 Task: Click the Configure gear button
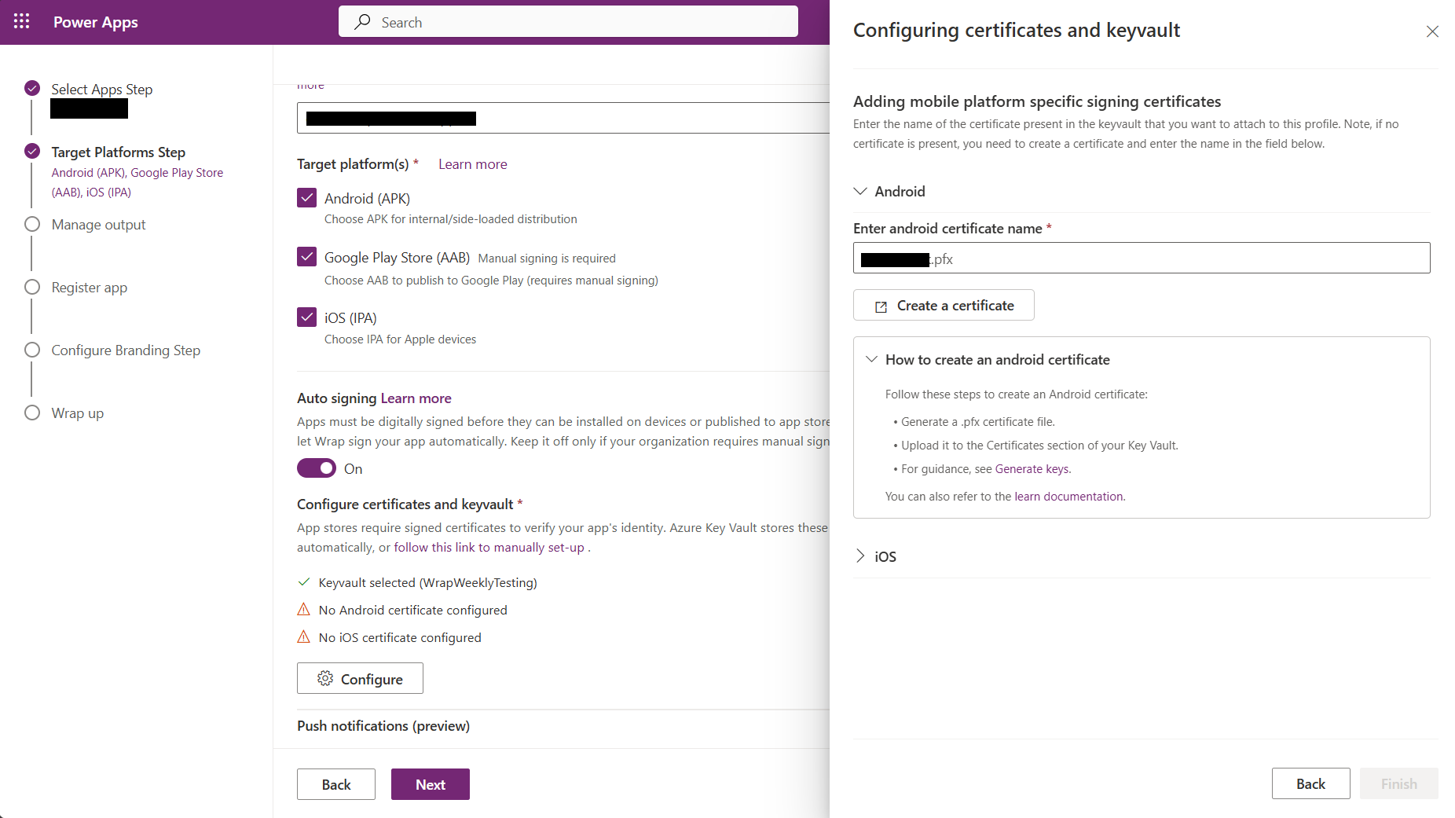pyautogui.click(x=360, y=679)
